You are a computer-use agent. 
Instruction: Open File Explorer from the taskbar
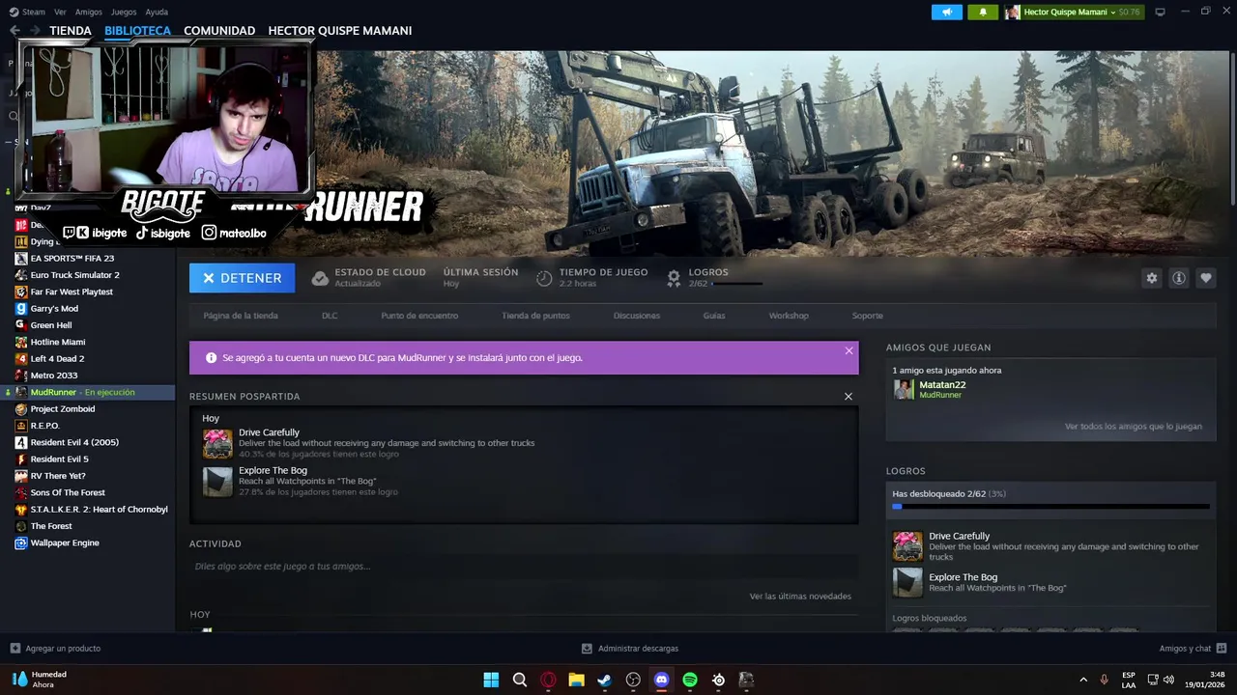(x=576, y=680)
